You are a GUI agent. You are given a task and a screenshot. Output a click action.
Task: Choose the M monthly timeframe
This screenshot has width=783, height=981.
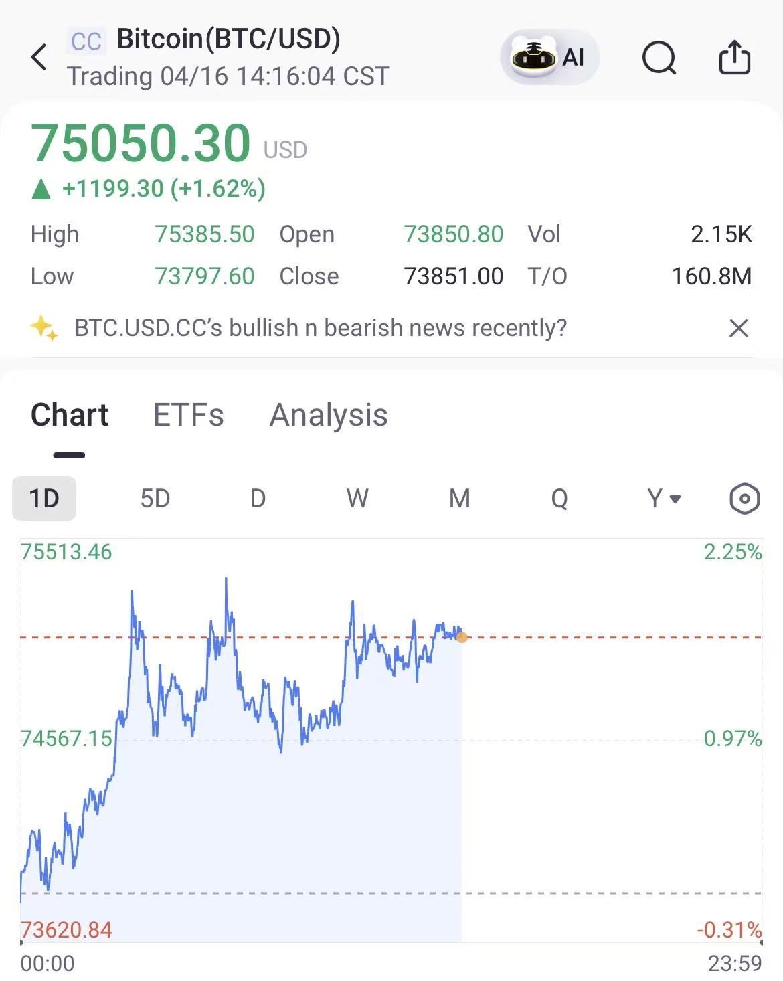click(x=459, y=499)
